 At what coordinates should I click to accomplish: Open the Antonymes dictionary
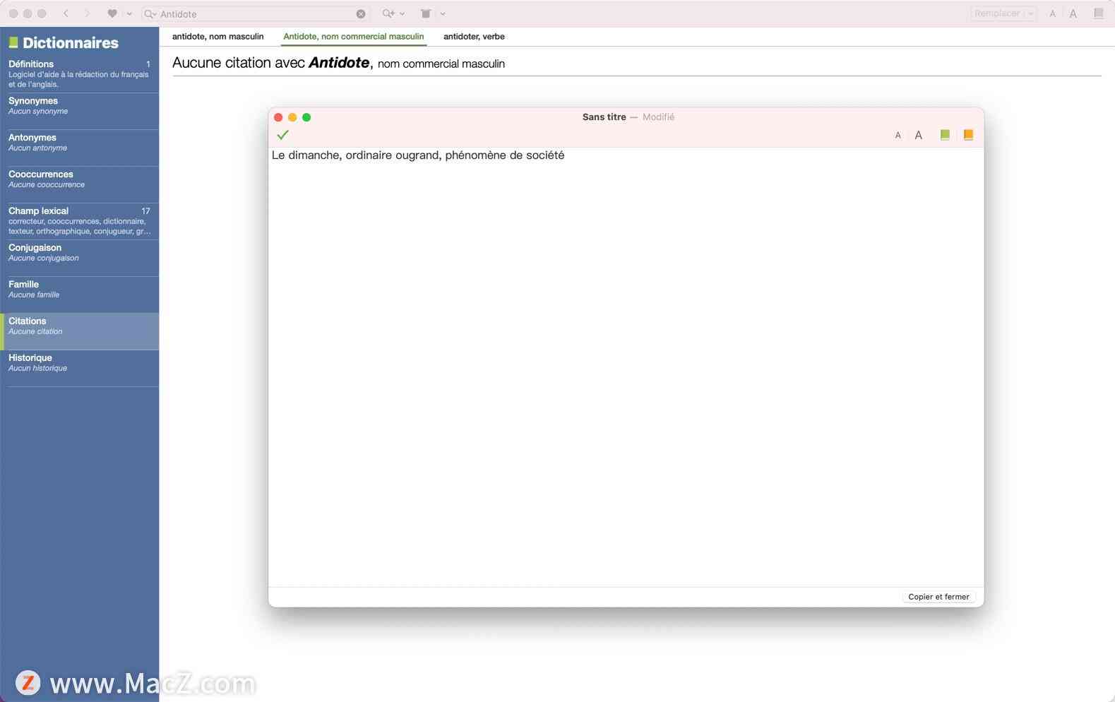tap(80, 148)
